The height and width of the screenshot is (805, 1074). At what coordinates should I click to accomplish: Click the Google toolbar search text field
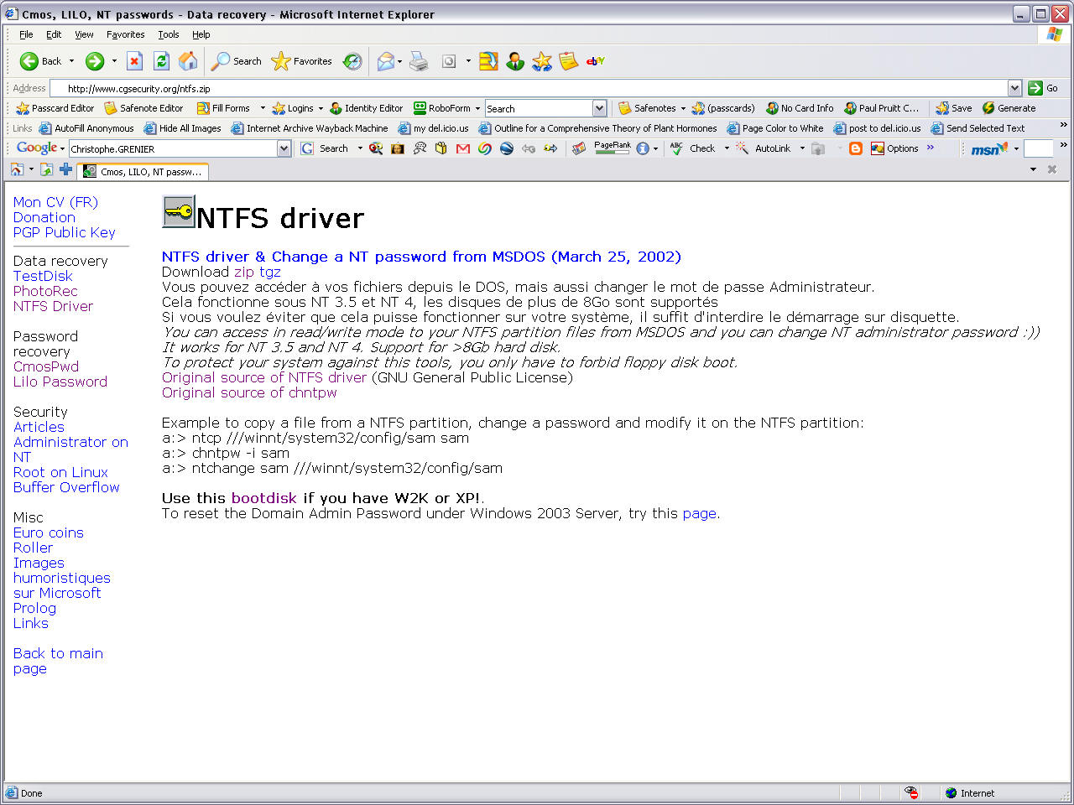(173, 148)
